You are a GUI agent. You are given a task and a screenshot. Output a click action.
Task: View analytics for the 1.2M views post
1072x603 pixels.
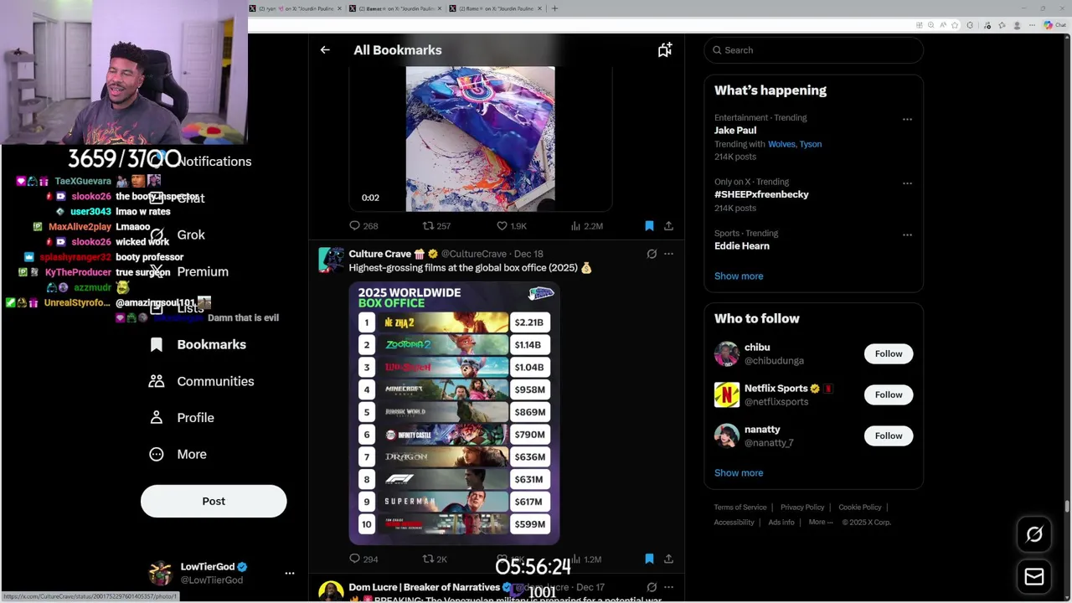point(586,559)
